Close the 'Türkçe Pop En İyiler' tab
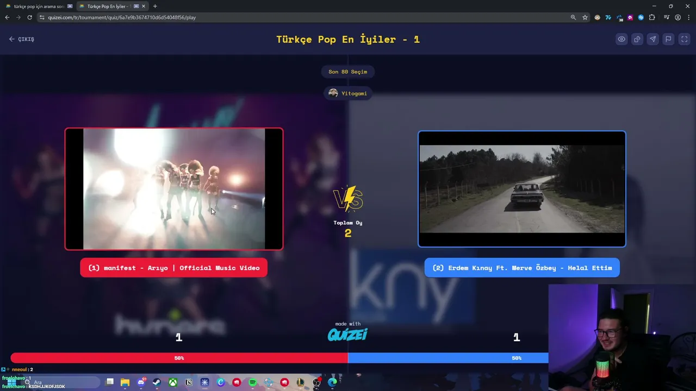The height and width of the screenshot is (391, 696). coord(144,7)
